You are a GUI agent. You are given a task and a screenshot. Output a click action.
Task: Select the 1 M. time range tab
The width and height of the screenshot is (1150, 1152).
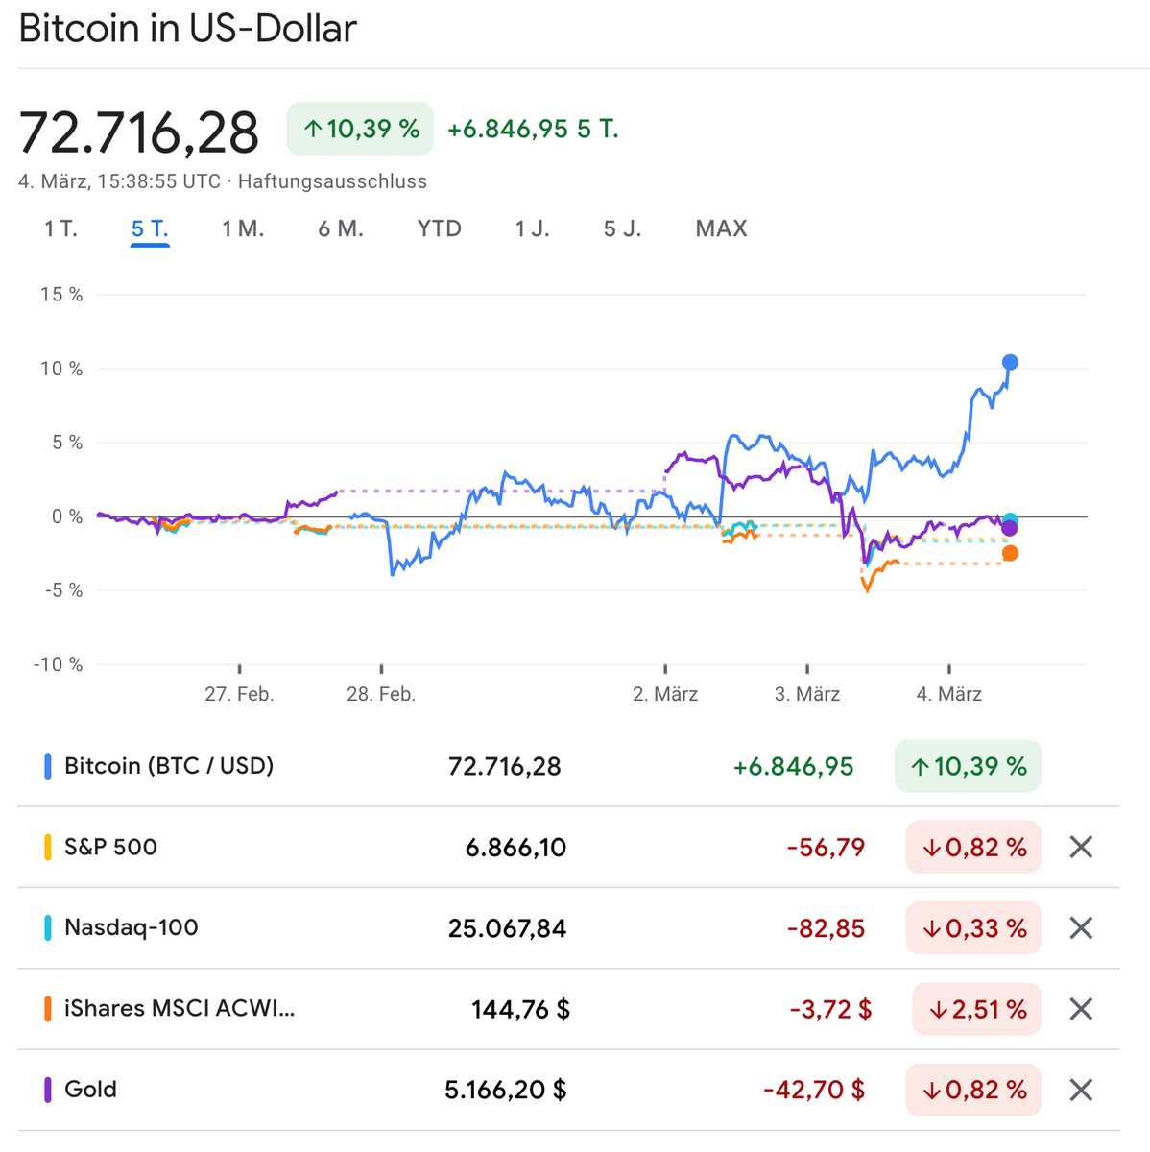click(243, 228)
